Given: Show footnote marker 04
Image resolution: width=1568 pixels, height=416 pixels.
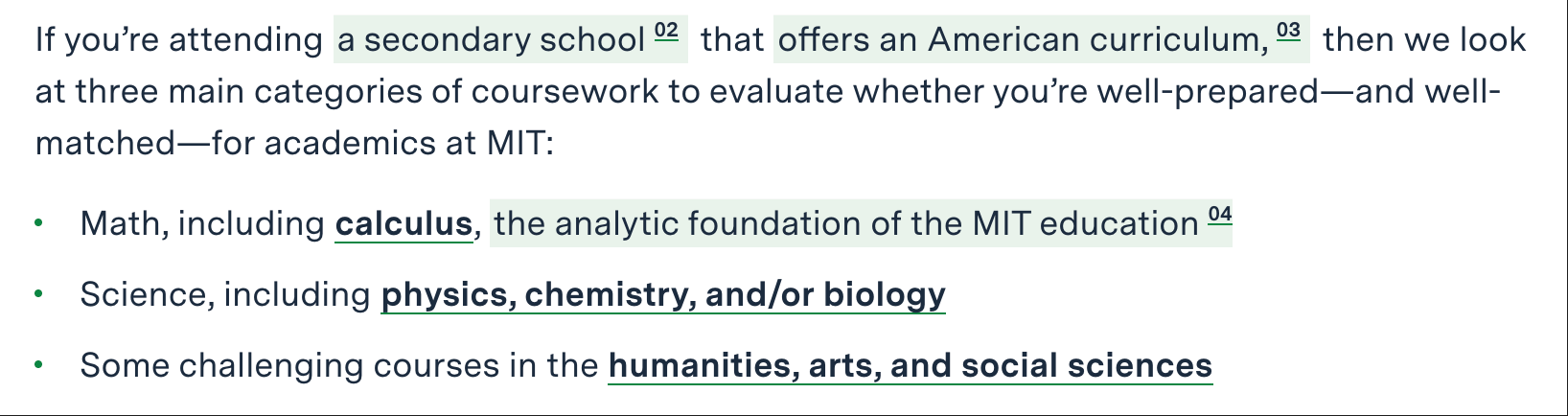Looking at the screenshot, I should [1219, 215].
